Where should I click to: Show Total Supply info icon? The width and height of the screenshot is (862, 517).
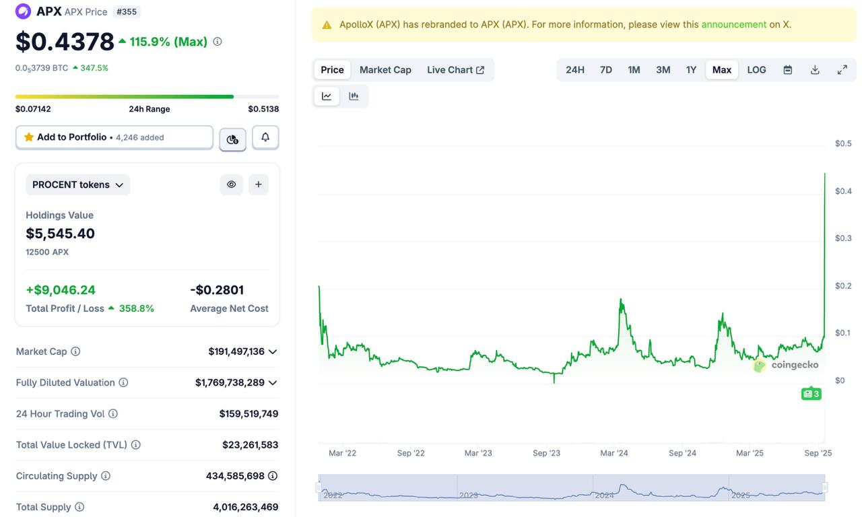pos(79,507)
